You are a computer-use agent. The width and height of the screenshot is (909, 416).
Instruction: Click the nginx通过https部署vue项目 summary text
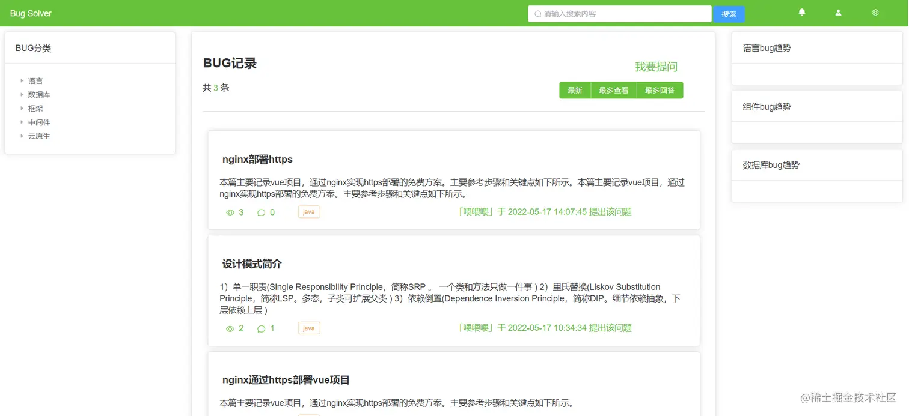pos(397,403)
